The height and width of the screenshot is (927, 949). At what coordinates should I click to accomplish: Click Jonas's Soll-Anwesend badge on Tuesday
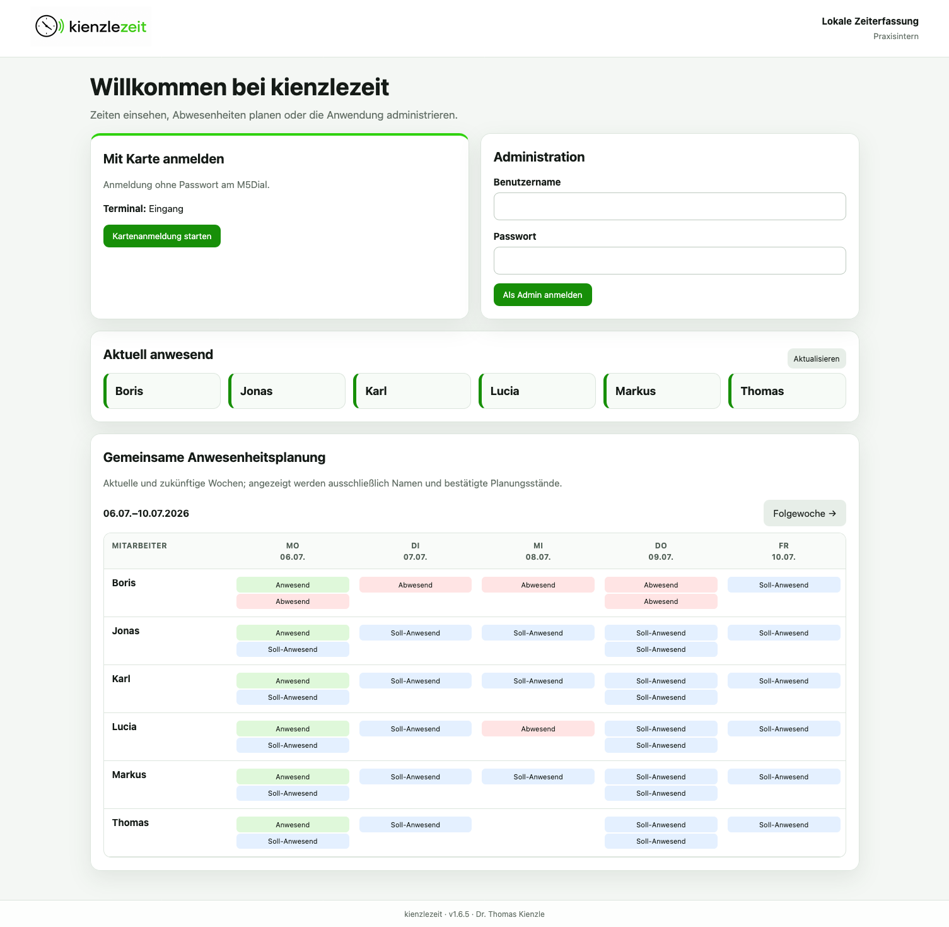point(416,633)
